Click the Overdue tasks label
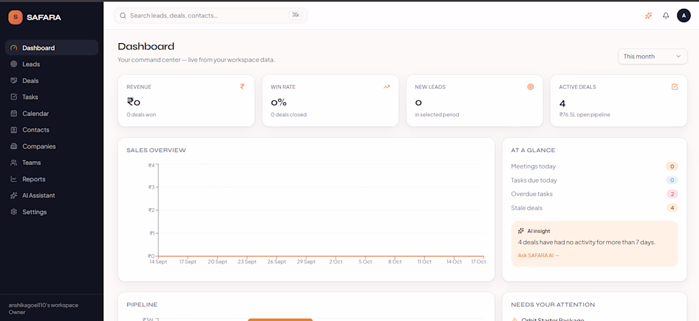This screenshot has height=321, width=699. 532,194
